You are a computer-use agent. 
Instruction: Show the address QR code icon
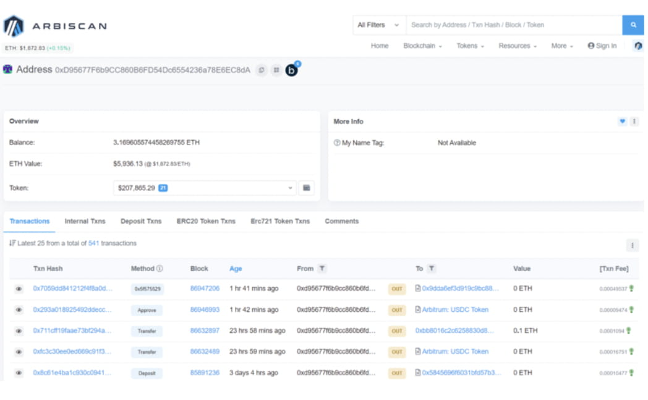[x=276, y=70]
